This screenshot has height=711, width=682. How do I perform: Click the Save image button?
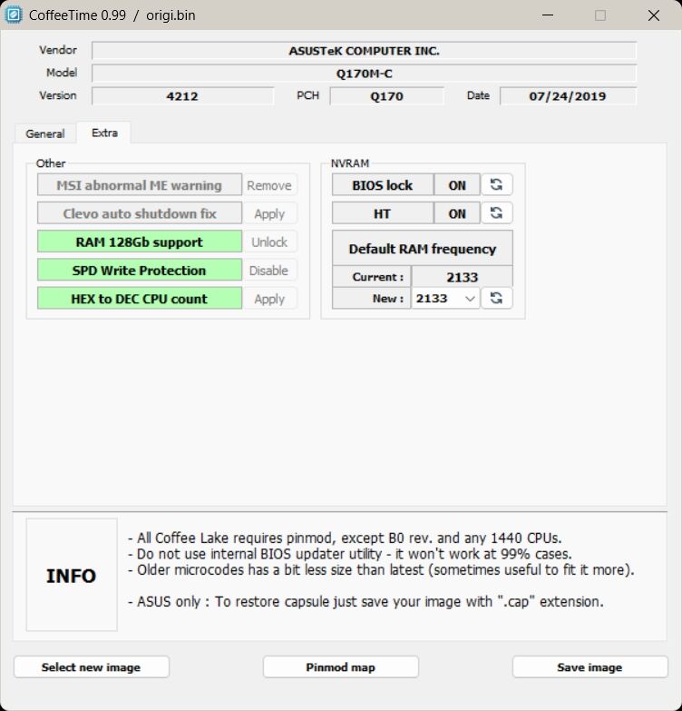click(589, 667)
